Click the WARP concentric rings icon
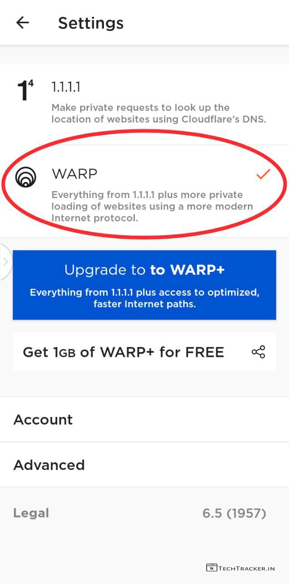This screenshot has height=584, width=289. tap(26, 177)
